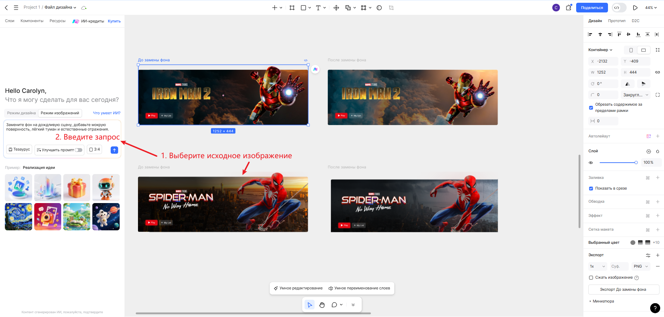Add effect with plus next to Эффект
Image resolution: width=664 pixels, height=317 pixels.
[657, 215]
